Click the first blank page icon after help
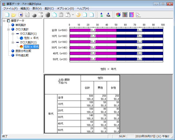The width and height of the screenshot is (175, 140). click(85, 15)
